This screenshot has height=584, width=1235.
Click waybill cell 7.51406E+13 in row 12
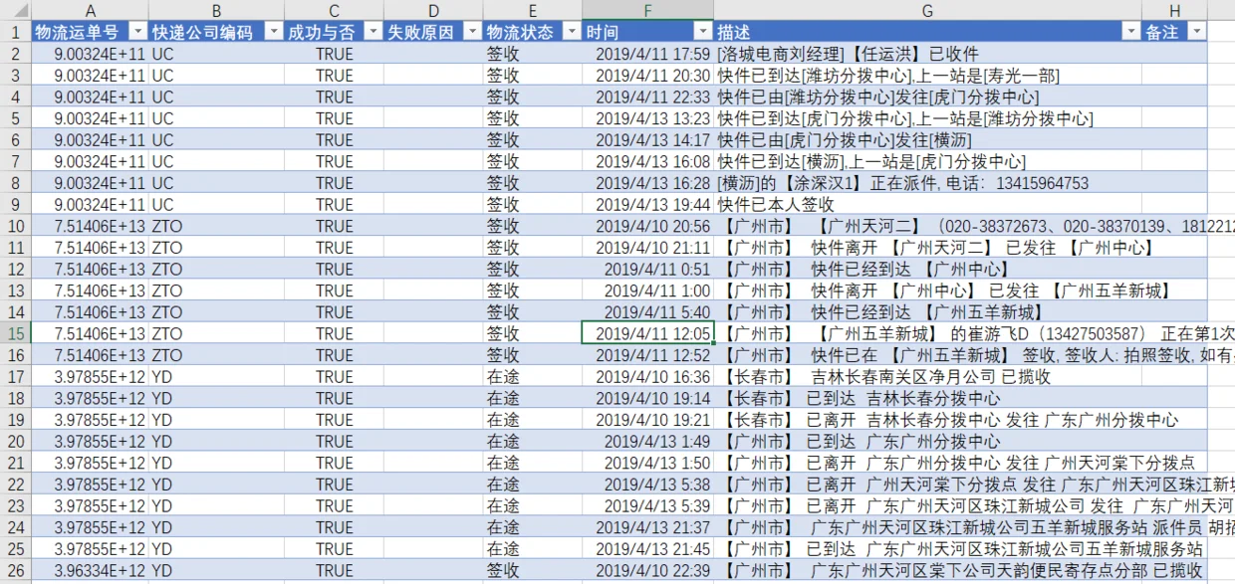click(91, 269)
